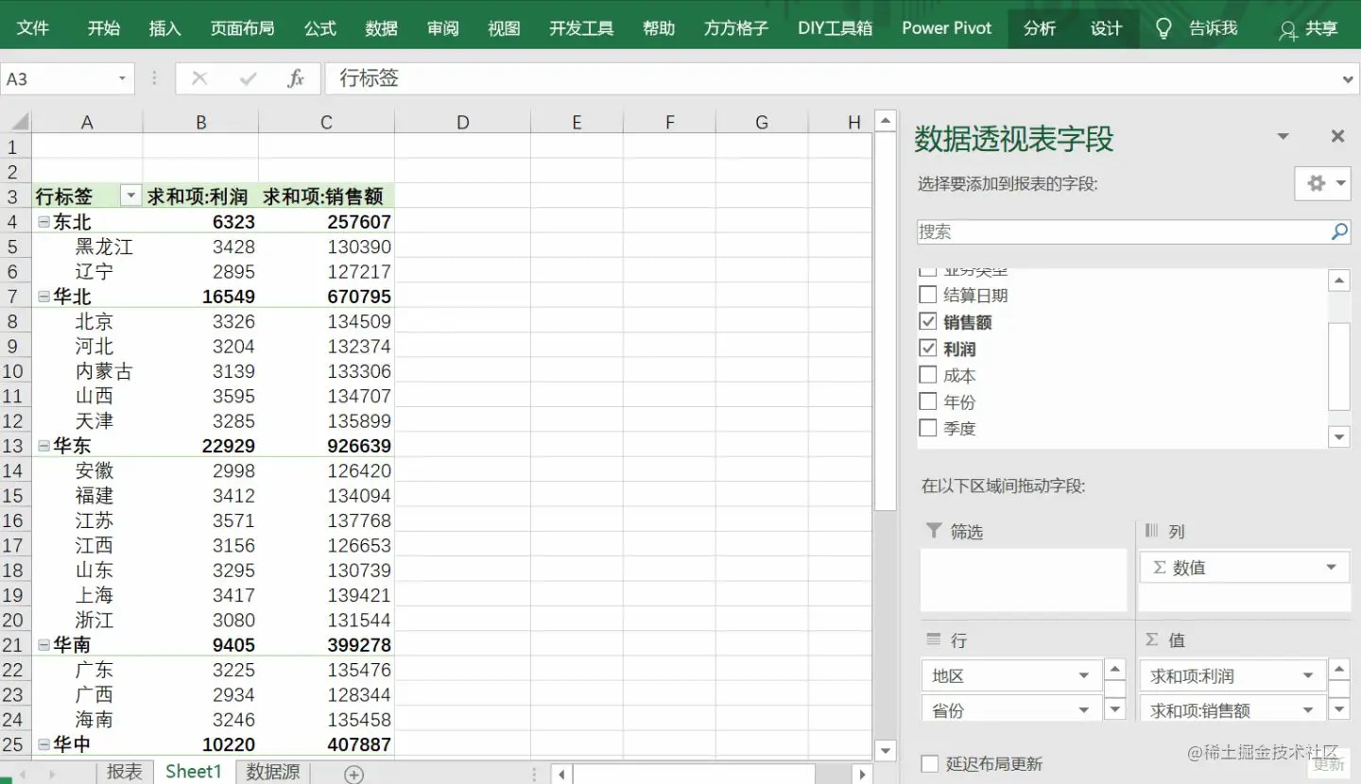Select the cell with value 926639
The width and height of the screenshot is (1361, 784).
pyautogui.click(x=326, y=446)
